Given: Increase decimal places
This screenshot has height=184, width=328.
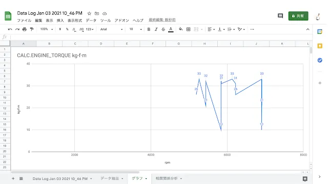Looking at the screenshot, I should pos(81,30).
